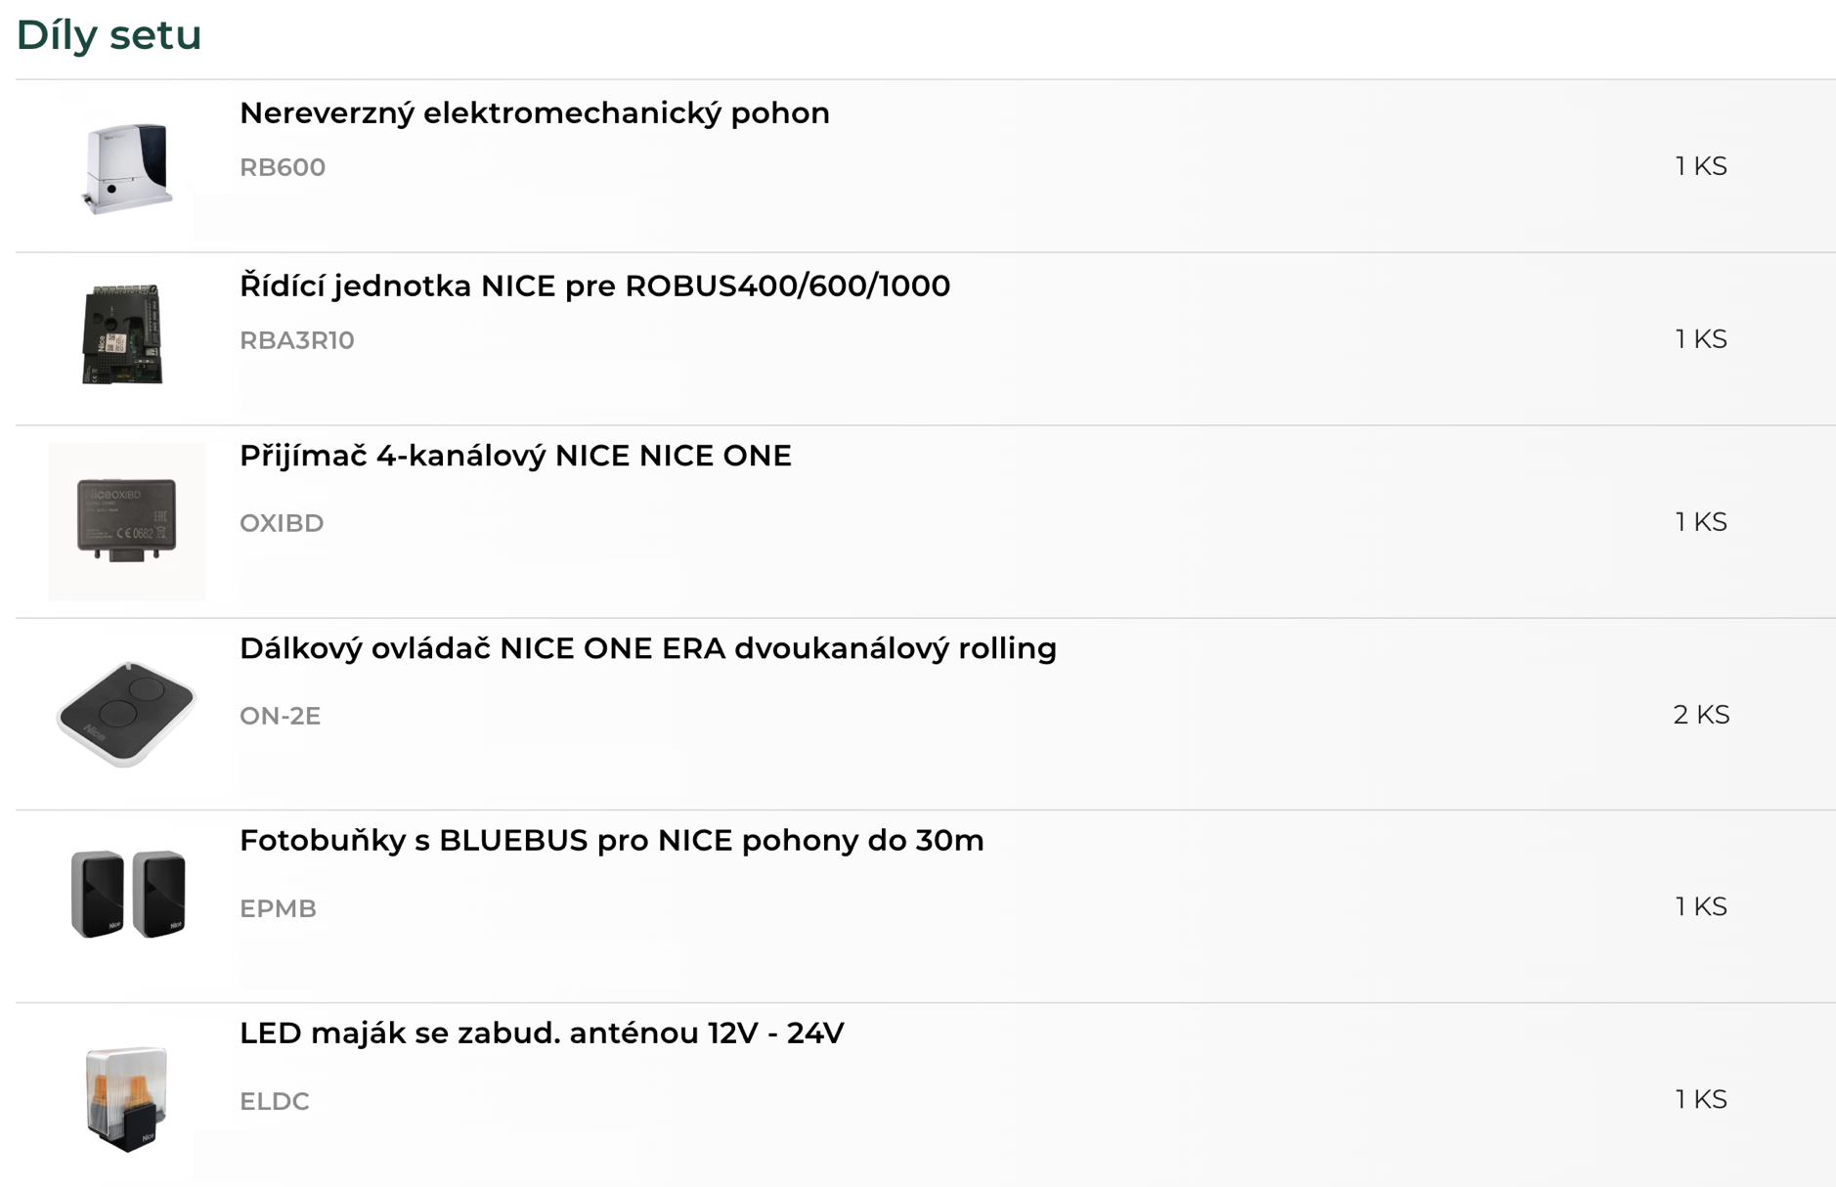Viewport: 1836px width, 1187px height.
Task: Open the Nereverzný elektromechanický pohon title link
Action: click(x=534, y=113)
